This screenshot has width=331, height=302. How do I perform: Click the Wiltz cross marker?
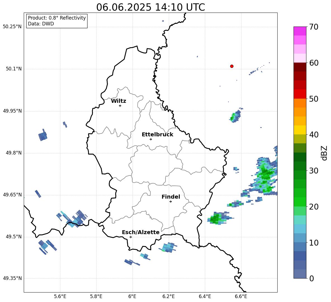click(120, 106)
